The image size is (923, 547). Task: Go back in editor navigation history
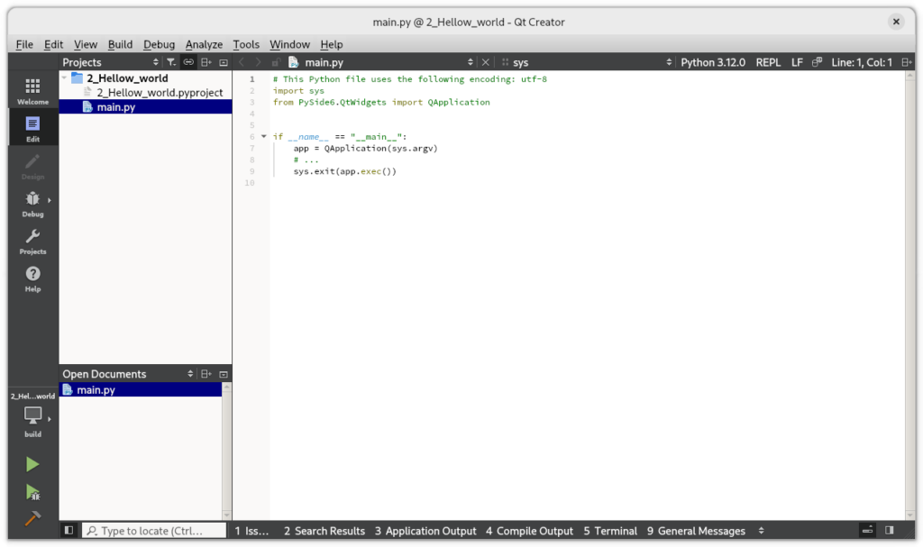coord(242,62)
